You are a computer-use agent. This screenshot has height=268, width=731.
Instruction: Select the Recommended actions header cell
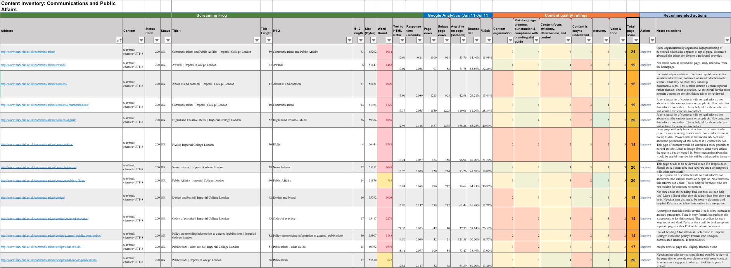pyautogui.click(x=685, y=16)
